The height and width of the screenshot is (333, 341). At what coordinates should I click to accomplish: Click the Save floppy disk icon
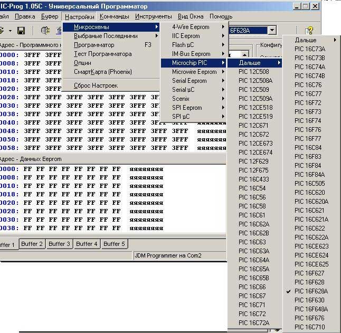point(21,31)
